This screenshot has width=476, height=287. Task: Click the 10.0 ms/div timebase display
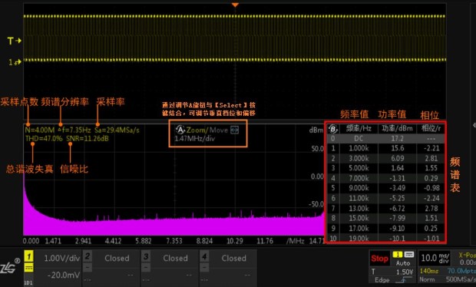[x=435, y=258]
